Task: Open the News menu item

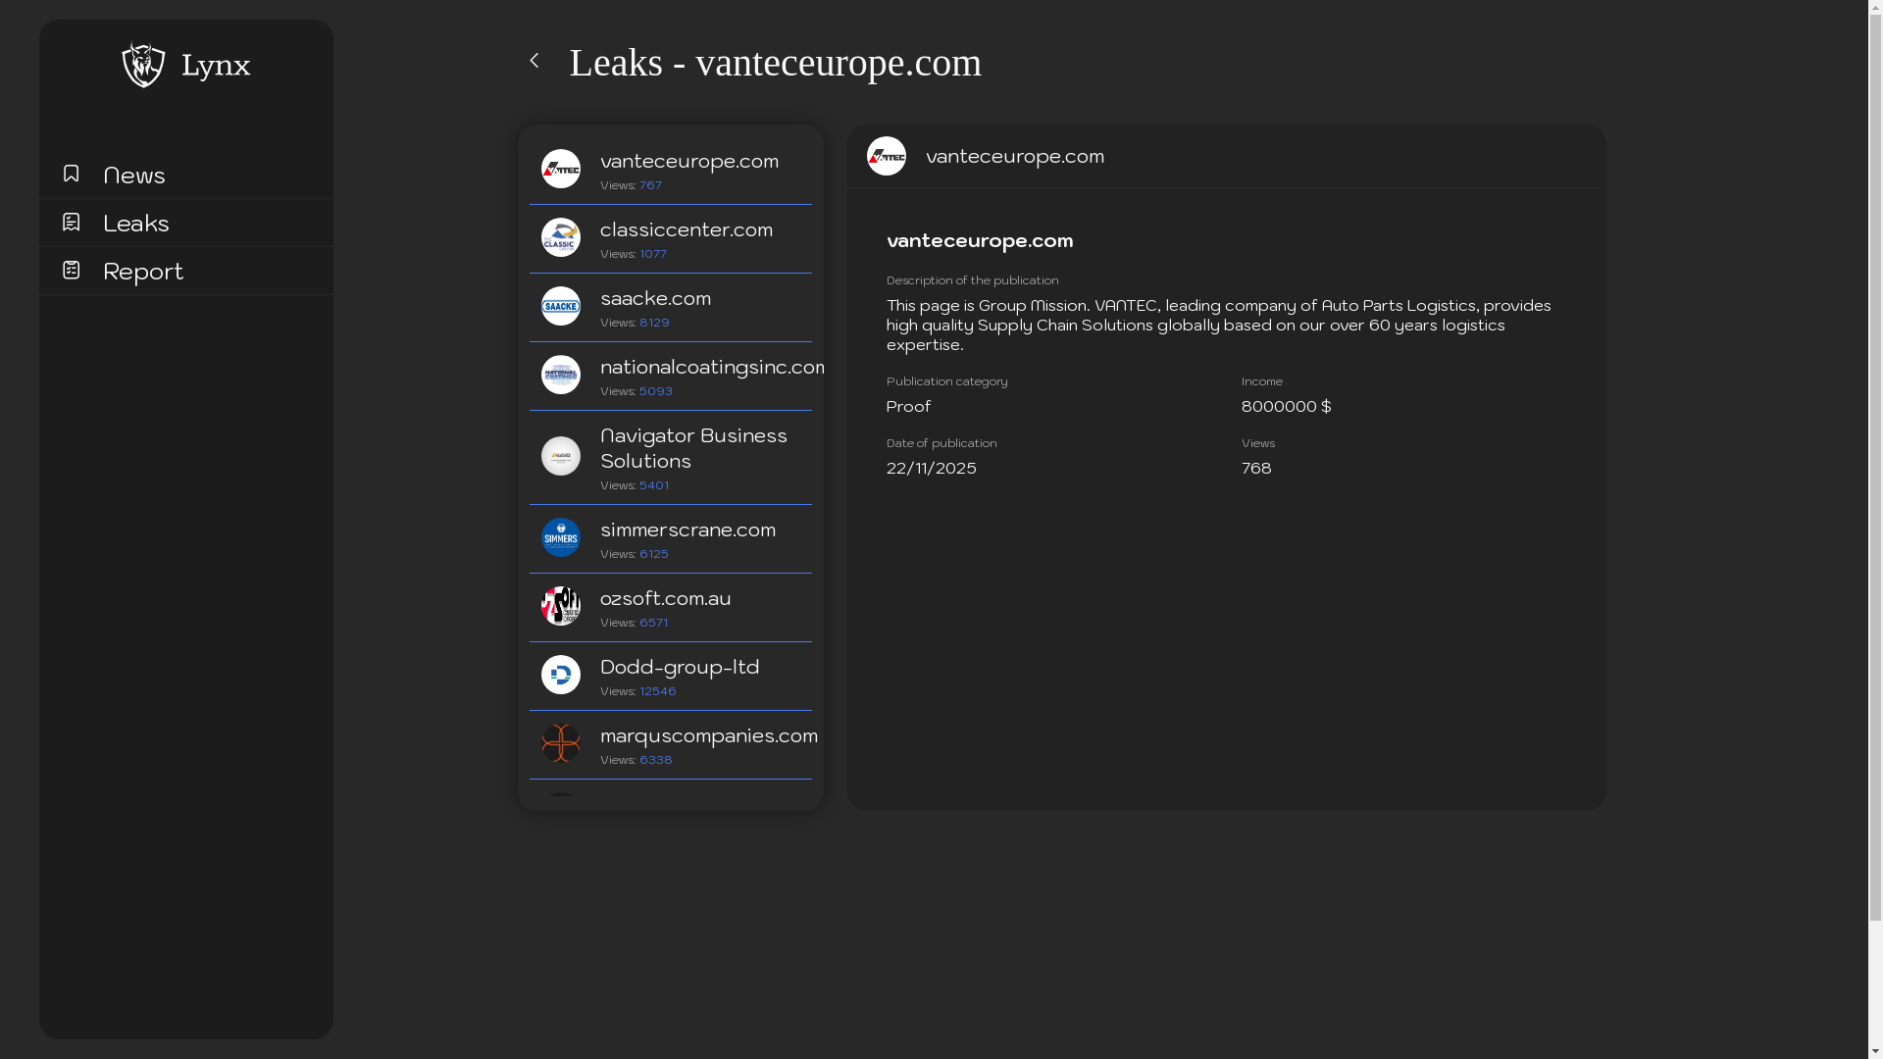Action: click(x=134, y=175)
